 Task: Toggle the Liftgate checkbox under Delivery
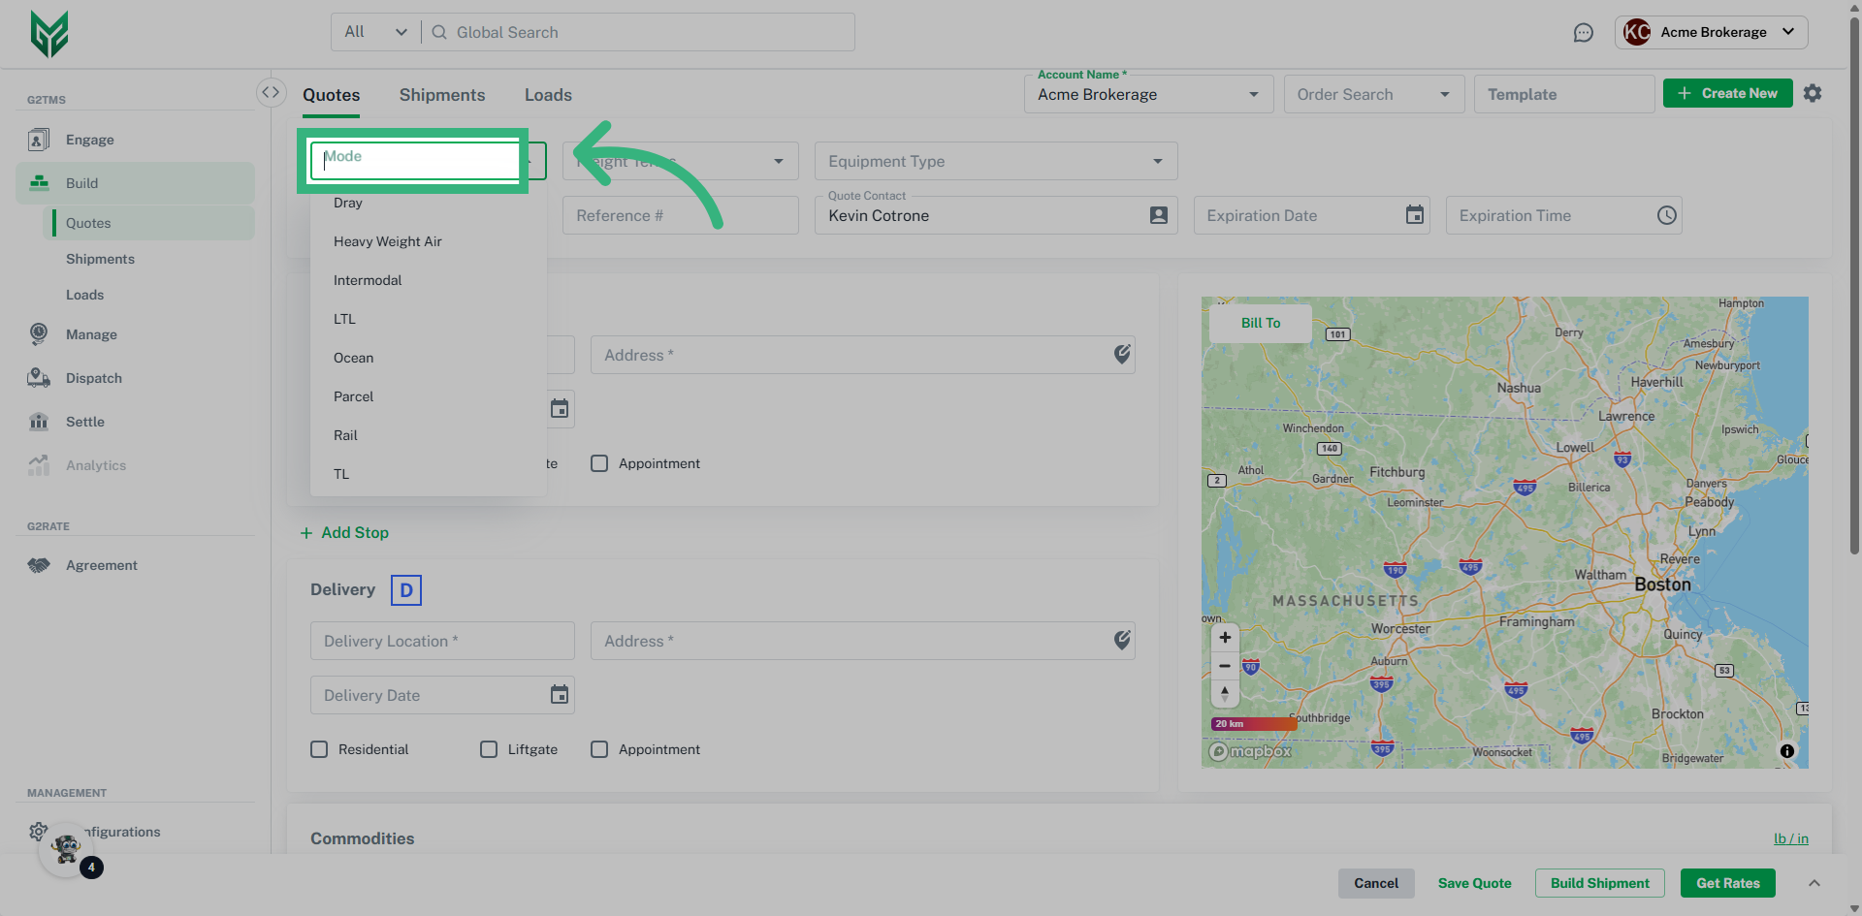point(489,749)
